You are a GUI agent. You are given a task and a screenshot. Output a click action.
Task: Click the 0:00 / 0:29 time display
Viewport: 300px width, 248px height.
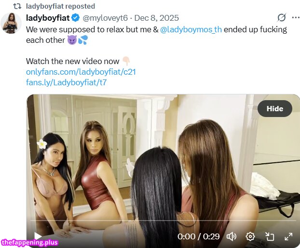[x=198, y=237]
